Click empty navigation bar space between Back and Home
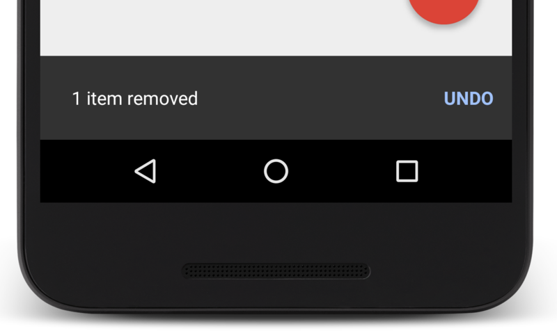This screenshot has width=557, height=331. coord(210,171)
